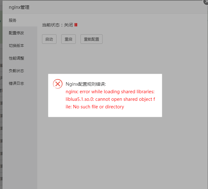Click the 'No such file or directory' line
The height and width of the screenshot is (189, 208).
pyautogui.click(x=95, y=107)
